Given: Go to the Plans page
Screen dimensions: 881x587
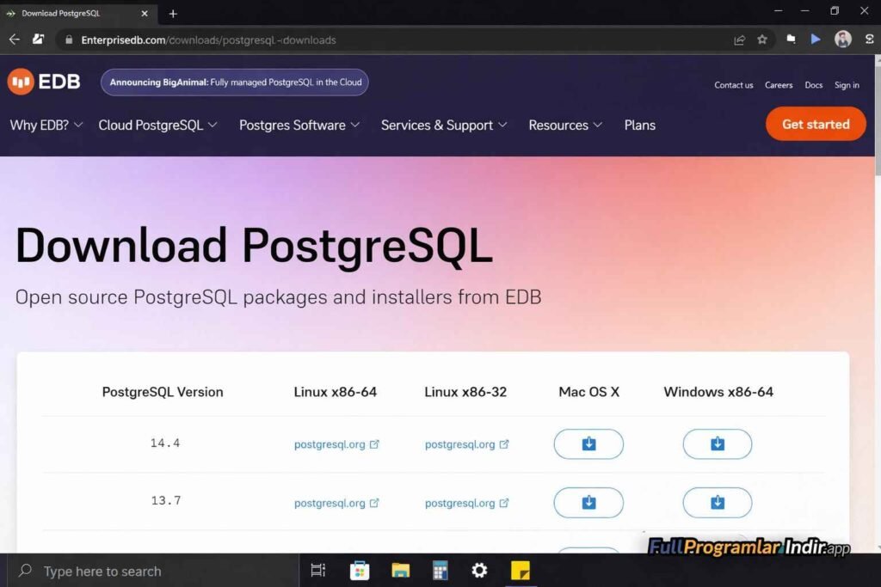Looking at the screenshot, I should pyautogui.click(x=639, y=125).
